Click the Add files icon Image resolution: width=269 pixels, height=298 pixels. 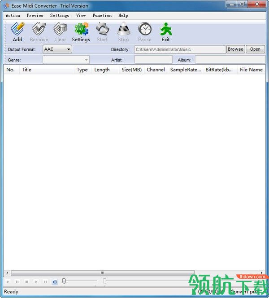(x=17, y=29)
